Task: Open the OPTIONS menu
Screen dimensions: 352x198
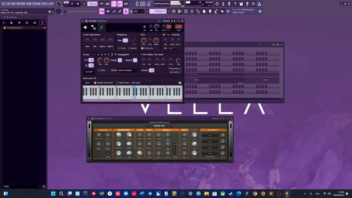Action: click(x=37, y=4)
